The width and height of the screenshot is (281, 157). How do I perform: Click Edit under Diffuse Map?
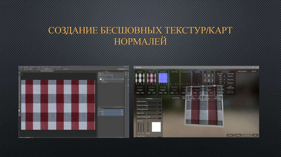(x=149, y=93)
